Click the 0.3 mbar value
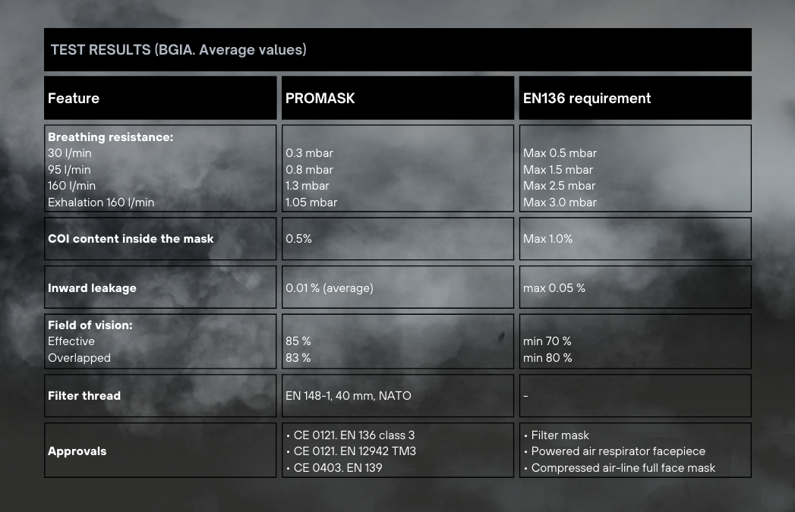Viewport: 795px width, 512px height. coord(309,153)
